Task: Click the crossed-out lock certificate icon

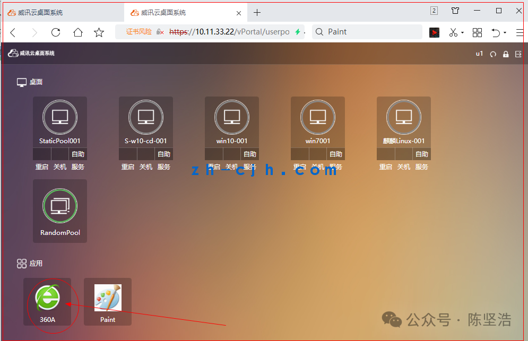Action: click(x=160, y=32)
